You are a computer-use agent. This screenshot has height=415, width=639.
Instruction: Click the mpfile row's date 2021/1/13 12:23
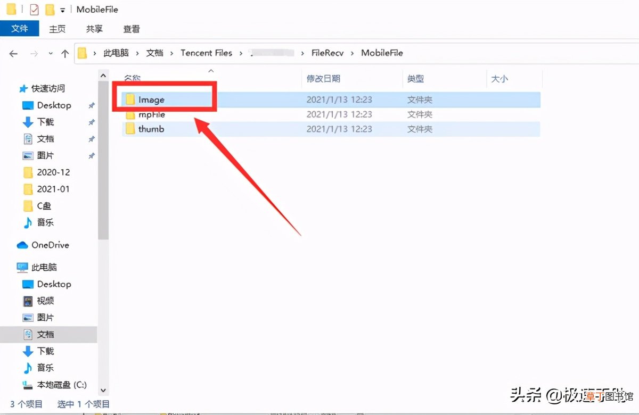tap(339, 114)
